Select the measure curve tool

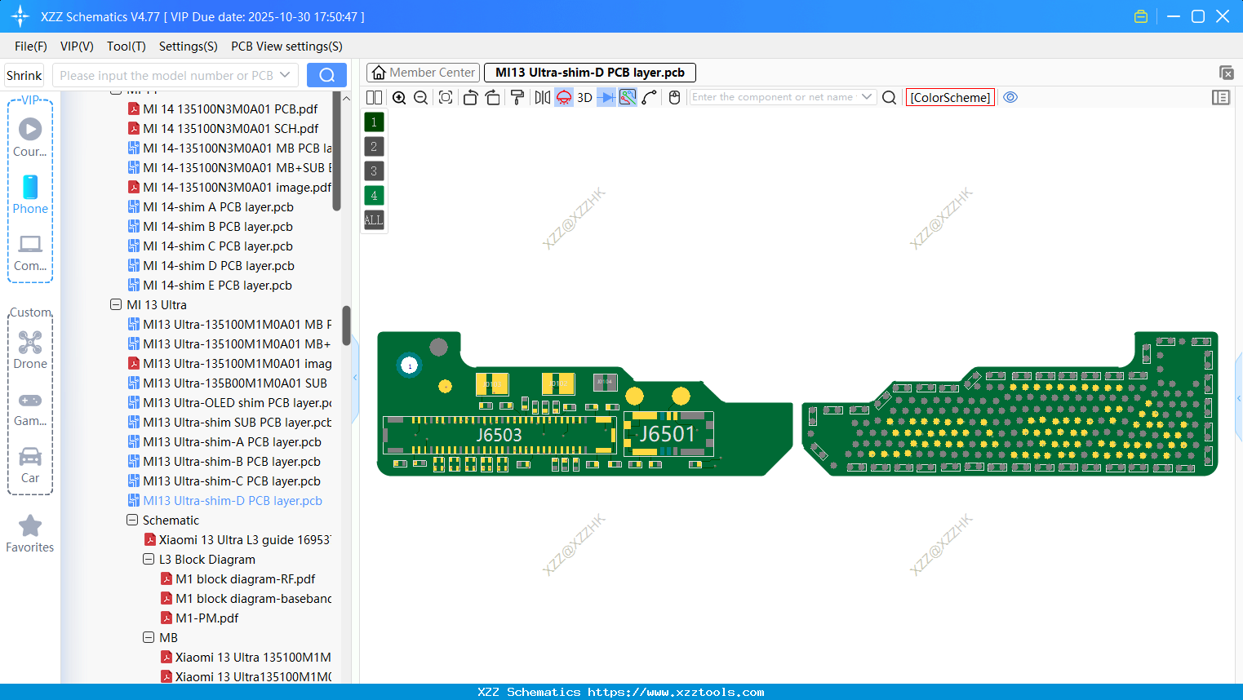coord(647,97)
